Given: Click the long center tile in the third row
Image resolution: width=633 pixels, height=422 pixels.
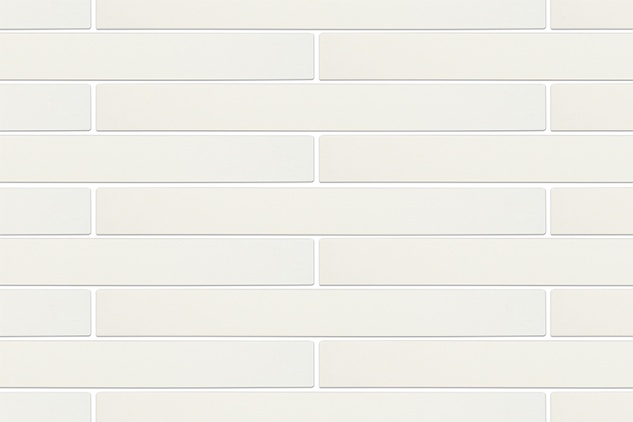Looking at the screenshot, I should (321, 107).
